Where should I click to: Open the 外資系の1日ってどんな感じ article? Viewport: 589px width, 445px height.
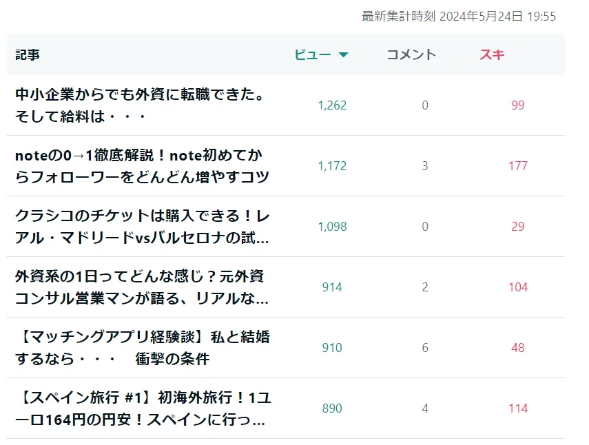coord(142,287)
